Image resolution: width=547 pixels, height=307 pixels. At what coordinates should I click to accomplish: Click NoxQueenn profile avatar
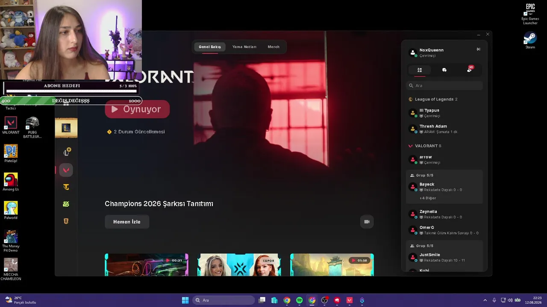pos(413,53)
